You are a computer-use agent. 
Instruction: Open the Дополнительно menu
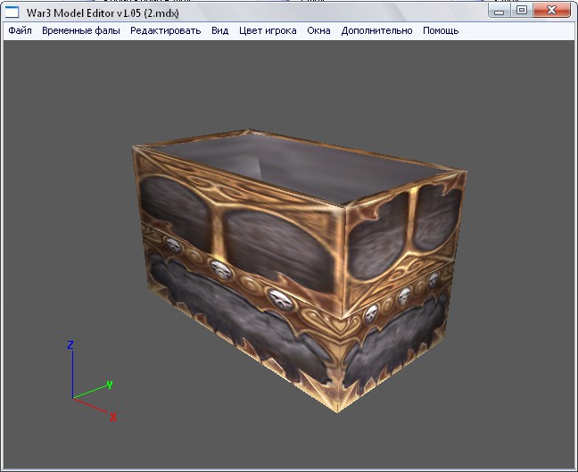[x=376, y=30]
